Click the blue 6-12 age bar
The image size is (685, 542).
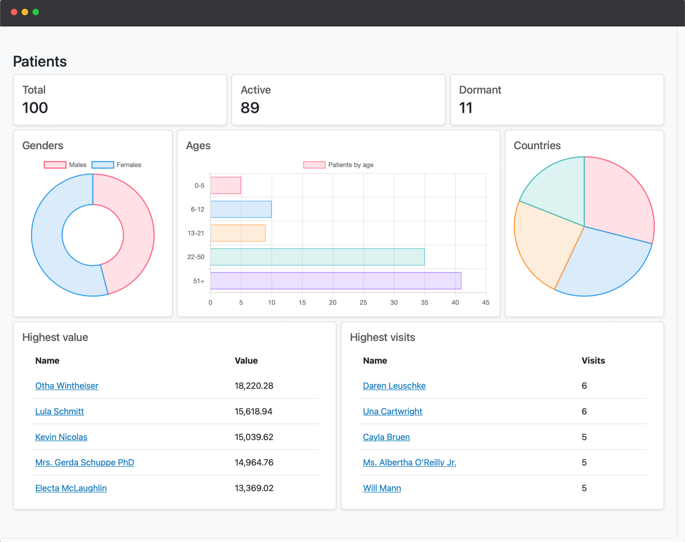point(241,209)
